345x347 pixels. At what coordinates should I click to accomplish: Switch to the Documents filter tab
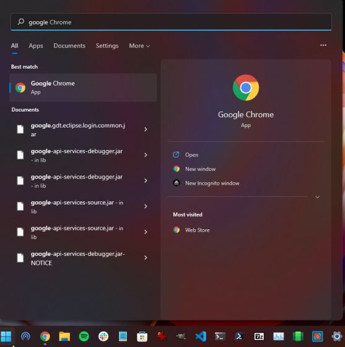click(69, 46)
